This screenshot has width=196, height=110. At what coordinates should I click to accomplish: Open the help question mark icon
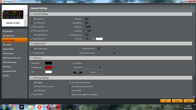(192, 8)
